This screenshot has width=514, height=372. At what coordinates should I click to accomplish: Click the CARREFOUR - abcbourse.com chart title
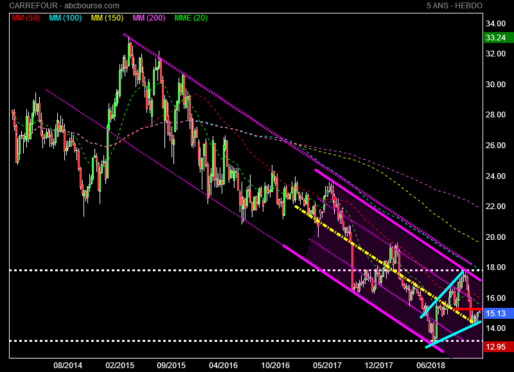tap(64, 6)
